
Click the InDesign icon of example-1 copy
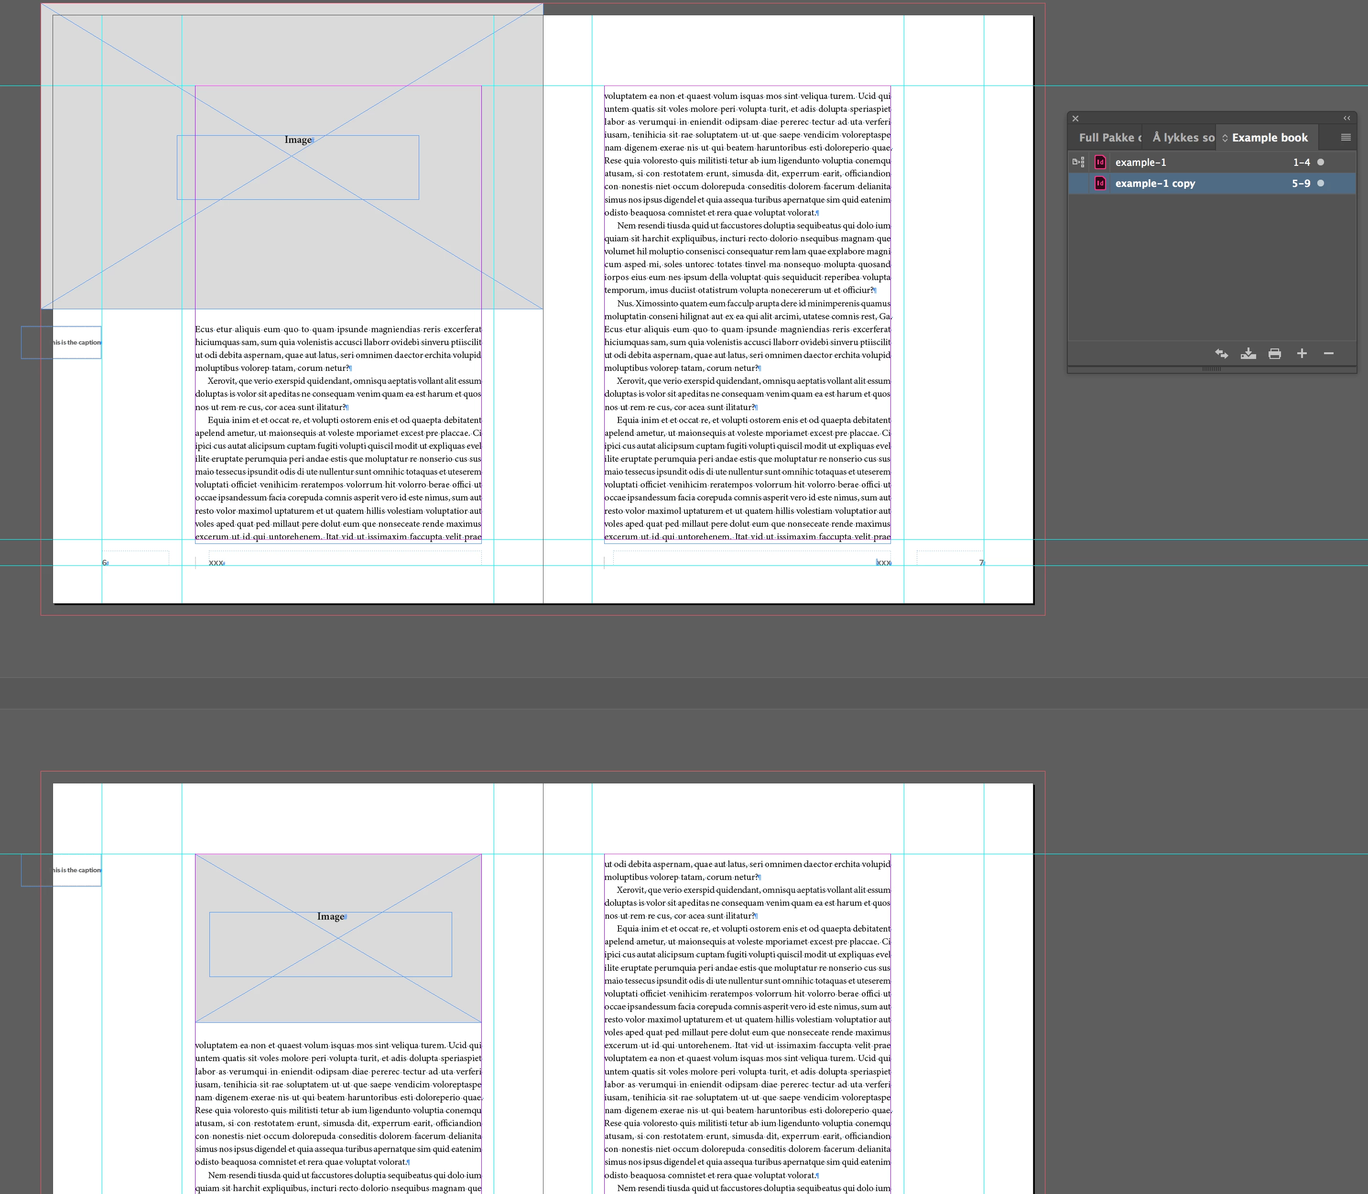(1100, 183)
